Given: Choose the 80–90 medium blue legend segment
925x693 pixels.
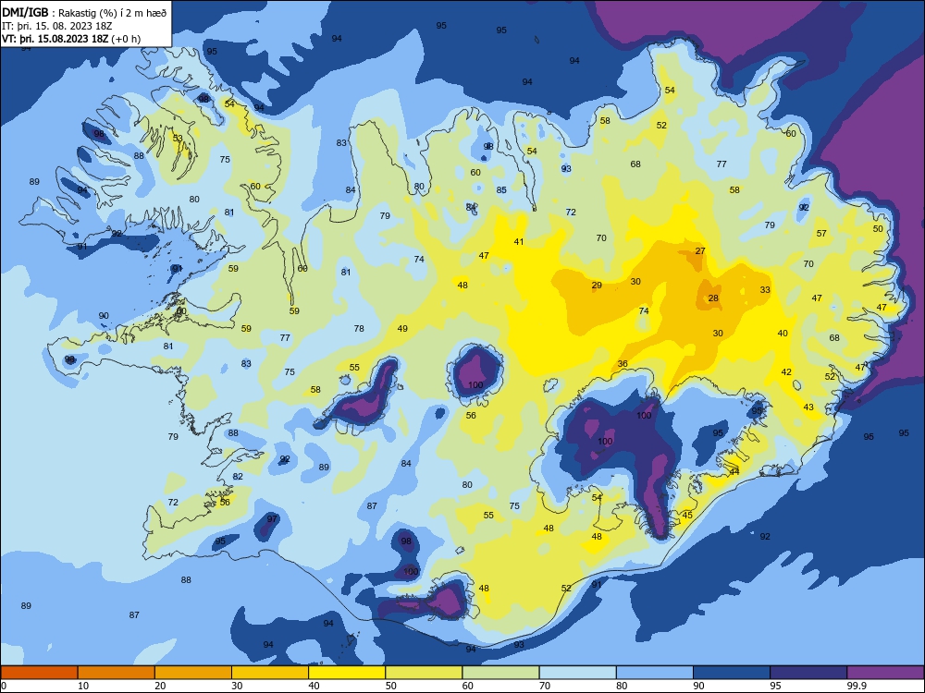Looking at the screenshot, I should pos(655,673).
